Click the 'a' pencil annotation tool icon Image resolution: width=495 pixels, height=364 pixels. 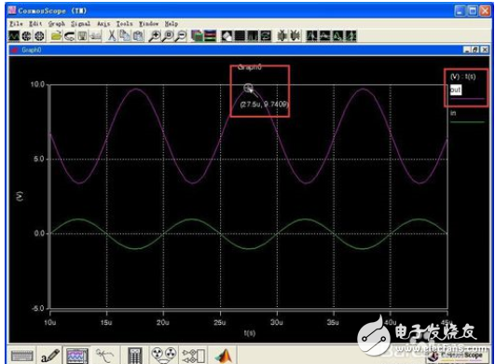coord(50,357)
